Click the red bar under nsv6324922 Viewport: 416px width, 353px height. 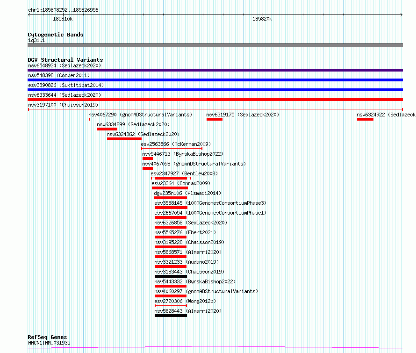(365, 119)
